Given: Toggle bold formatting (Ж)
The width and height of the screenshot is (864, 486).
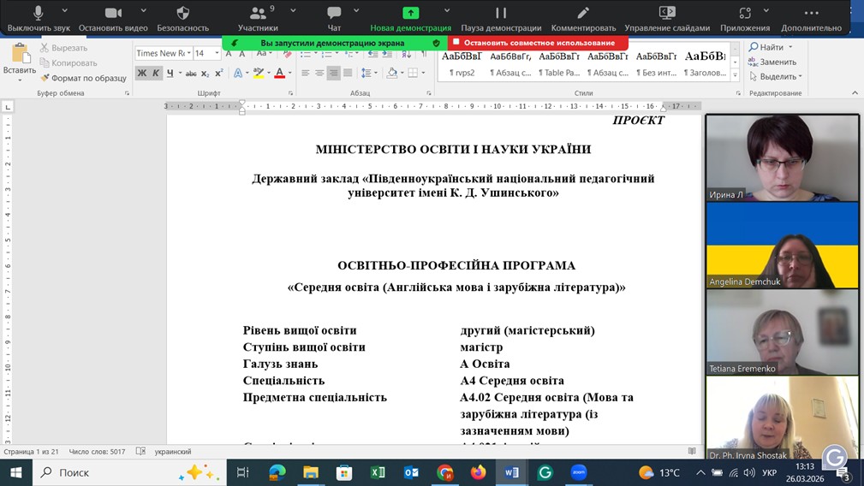Looking at the screenshot, I should coord(142,74).
